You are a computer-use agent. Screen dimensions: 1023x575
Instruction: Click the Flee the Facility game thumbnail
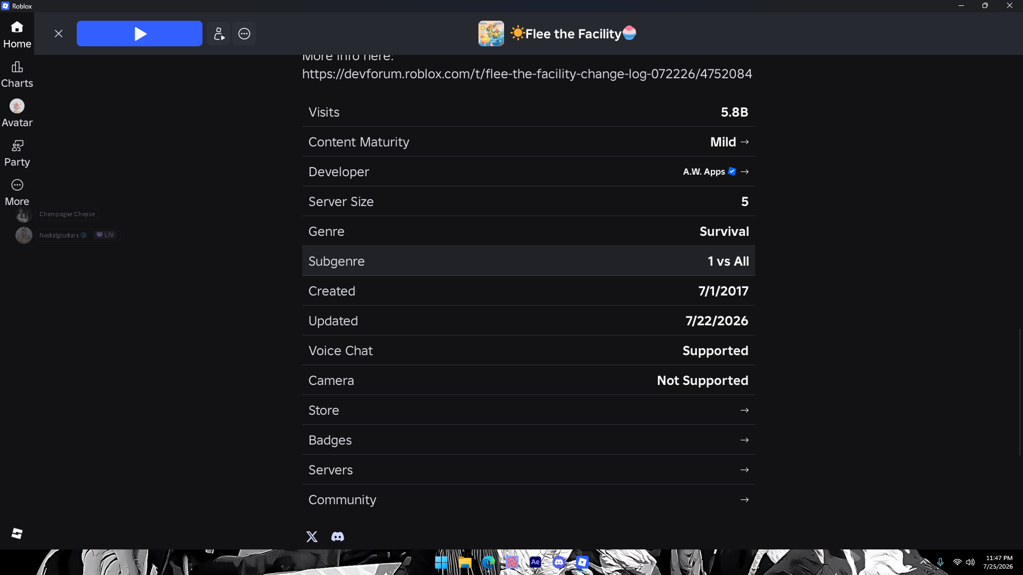pos(491,34)
